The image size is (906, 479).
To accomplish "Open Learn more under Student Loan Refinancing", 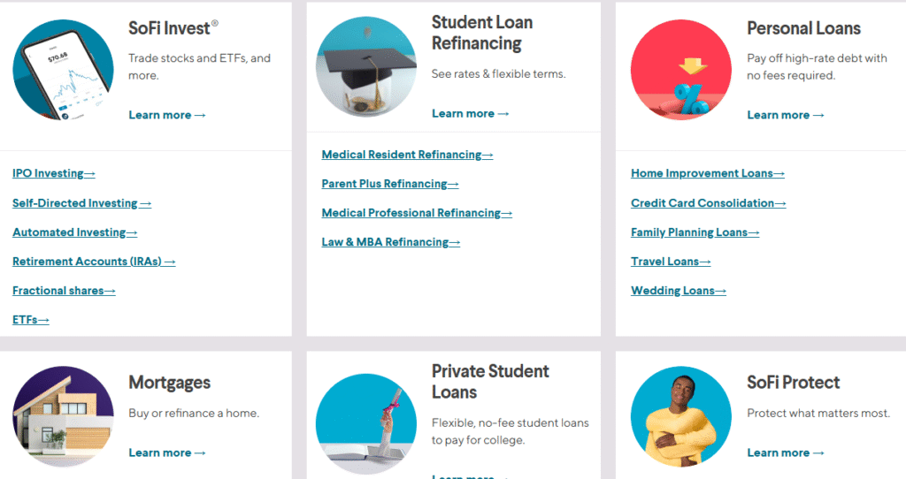I will pyautogui.click(x=471, y=114).
